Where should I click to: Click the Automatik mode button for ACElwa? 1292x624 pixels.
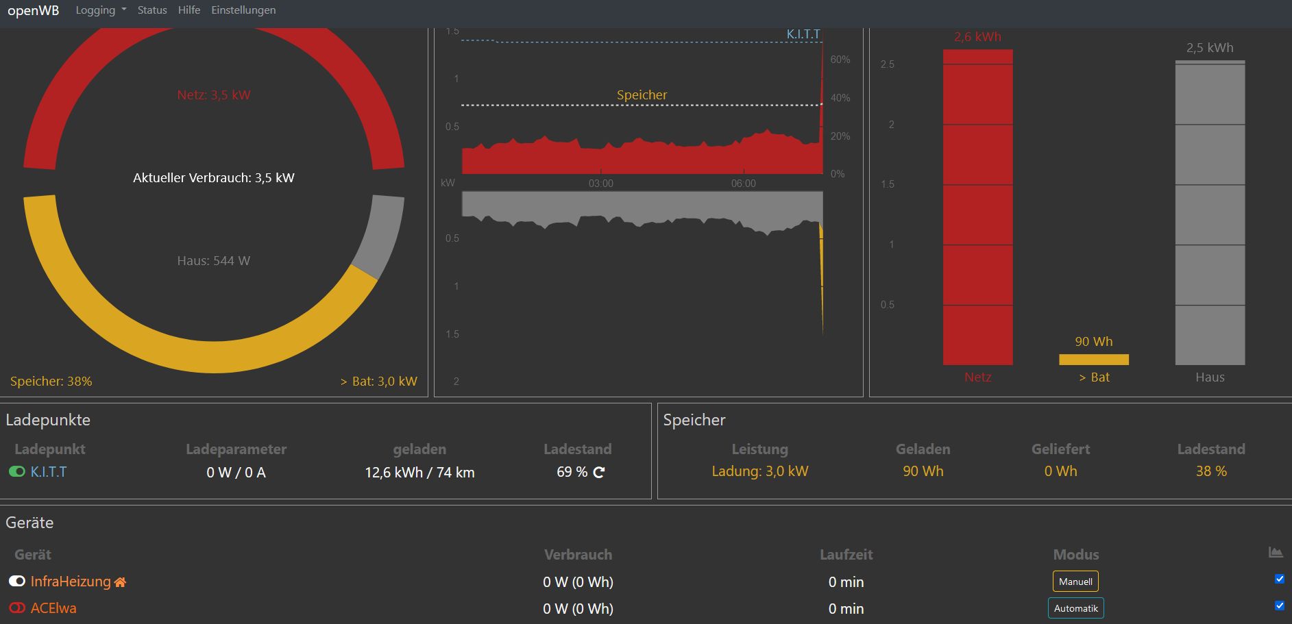[1075, 608]
